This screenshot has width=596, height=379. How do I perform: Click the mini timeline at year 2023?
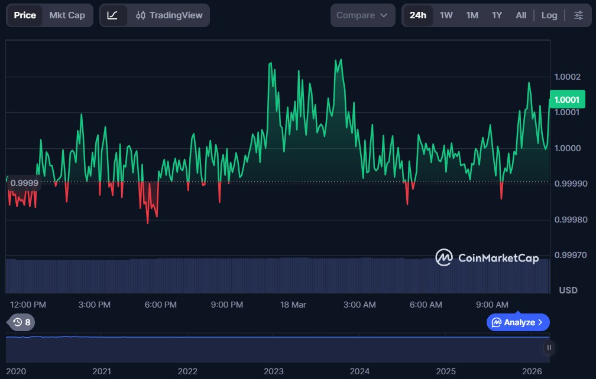[274, 371]
